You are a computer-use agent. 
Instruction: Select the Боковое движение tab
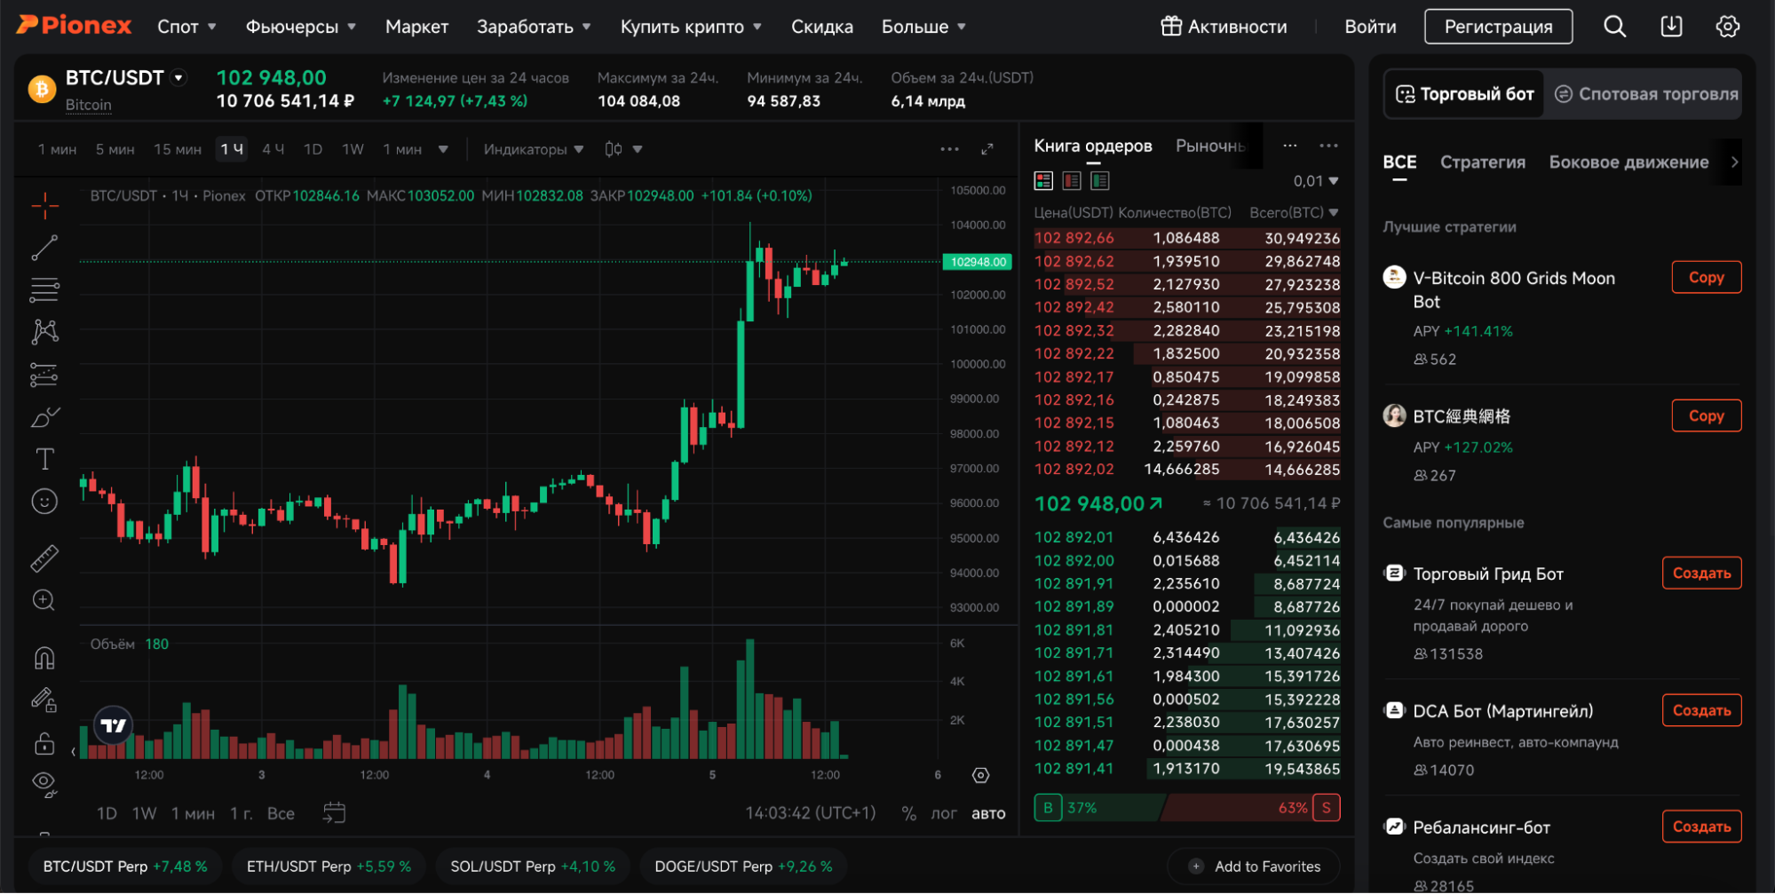[1628, 162]
